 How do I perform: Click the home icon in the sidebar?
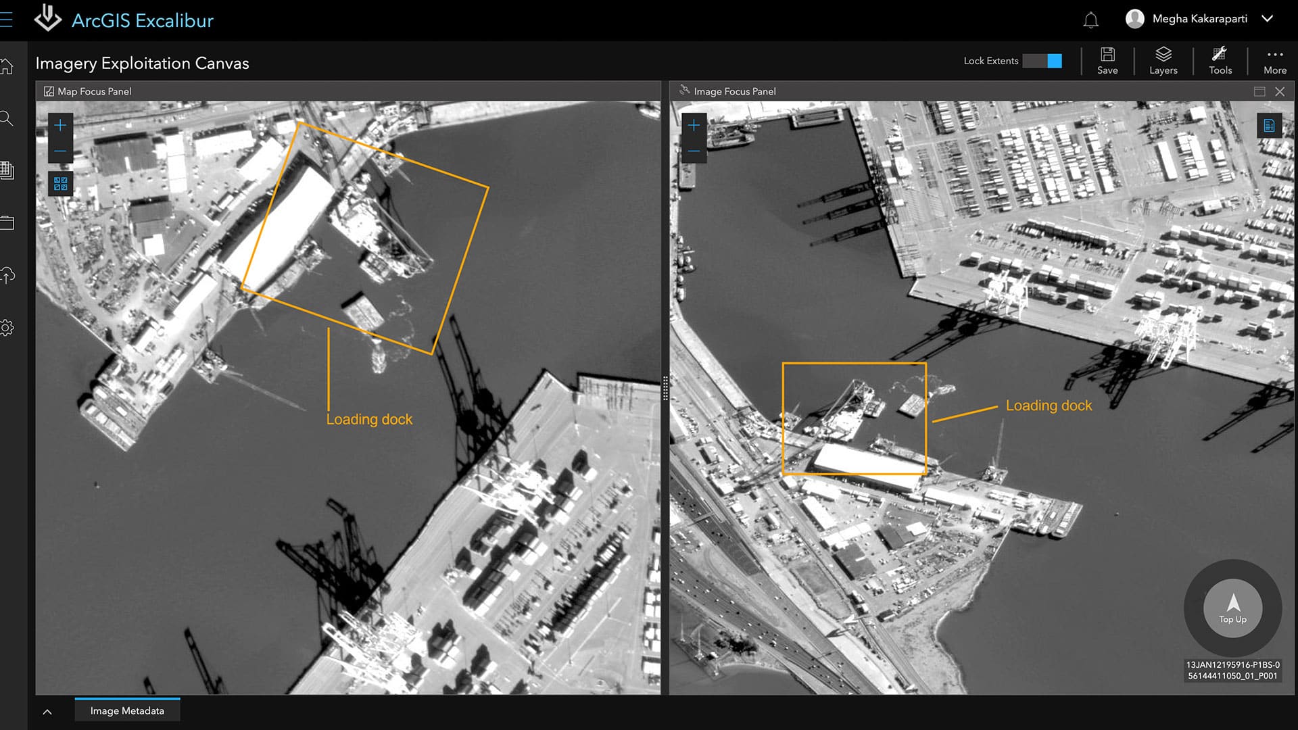pos(7,66)
